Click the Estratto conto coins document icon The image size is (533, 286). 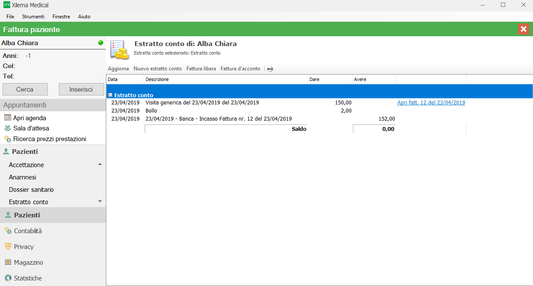(x=119, y=50)
